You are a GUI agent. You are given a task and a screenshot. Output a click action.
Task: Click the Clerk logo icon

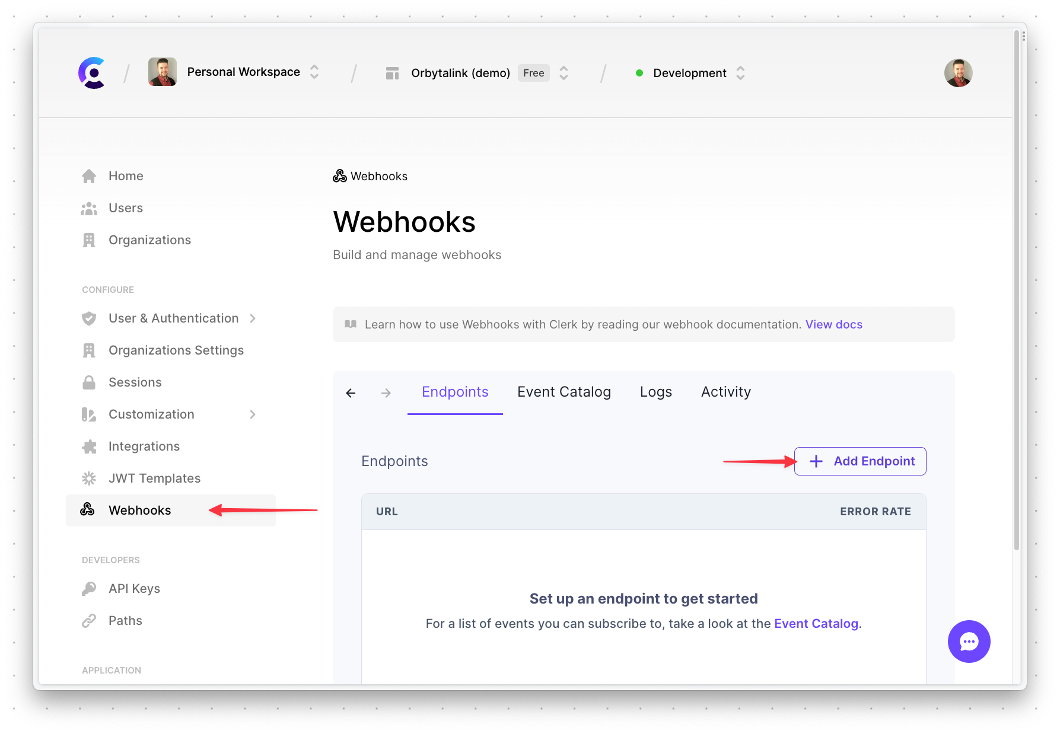click(91, 72)
